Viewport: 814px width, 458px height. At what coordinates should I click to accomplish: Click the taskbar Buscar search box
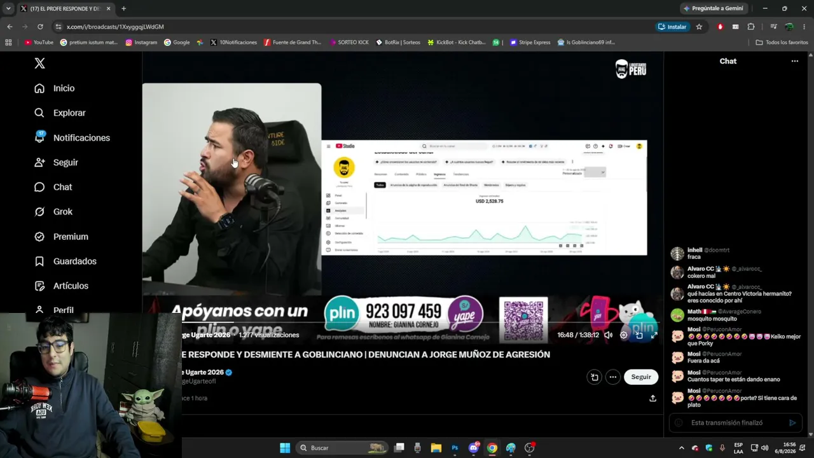(342, 448)
